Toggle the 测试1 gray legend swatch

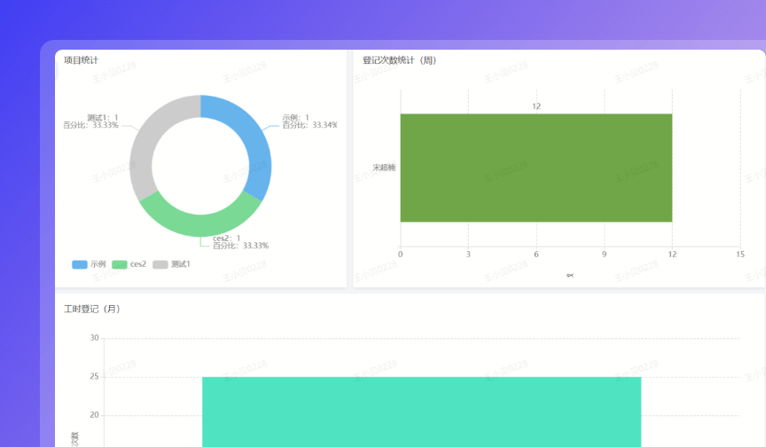coord(160,264)
